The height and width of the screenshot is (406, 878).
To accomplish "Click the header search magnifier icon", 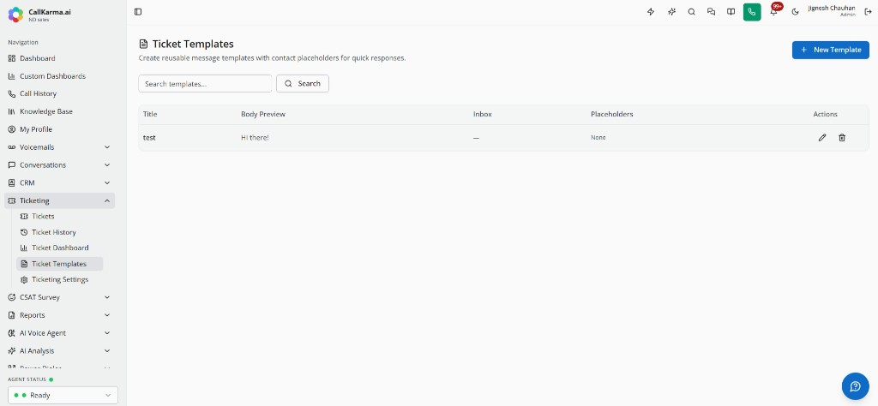I will [692, 12].
